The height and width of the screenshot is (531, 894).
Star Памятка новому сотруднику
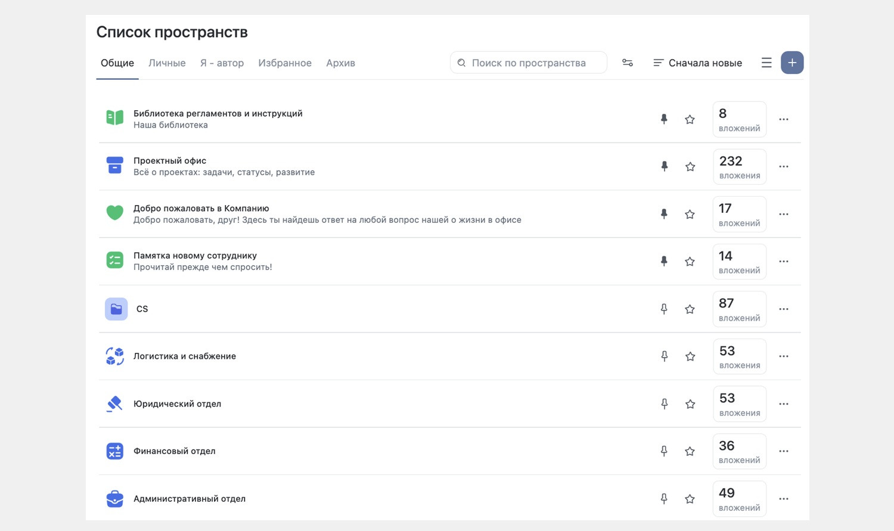pyautogui.click(x=690, y=261)
